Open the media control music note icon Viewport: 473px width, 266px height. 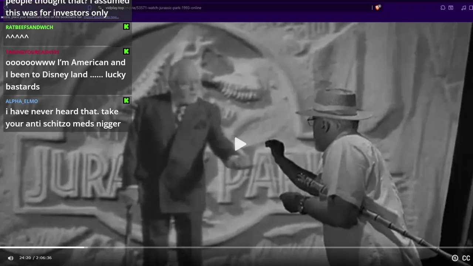click(x=463, y=7)
